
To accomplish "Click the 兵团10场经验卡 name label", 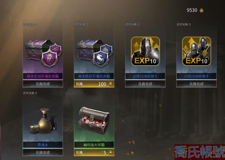I will coord(196,76).
